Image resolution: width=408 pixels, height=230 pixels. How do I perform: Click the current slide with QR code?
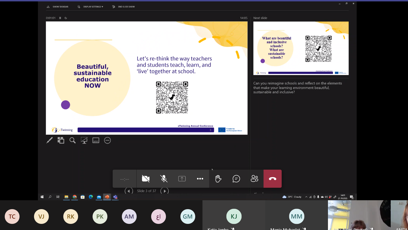[x=147, y=78]
